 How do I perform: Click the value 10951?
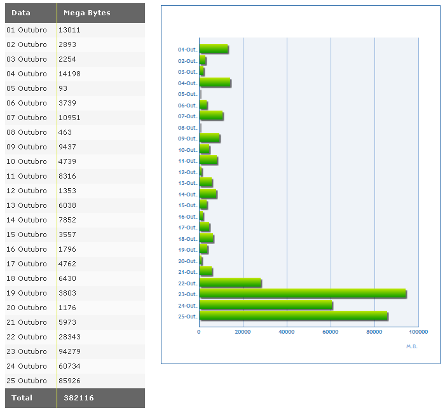(x=69, y=118)
